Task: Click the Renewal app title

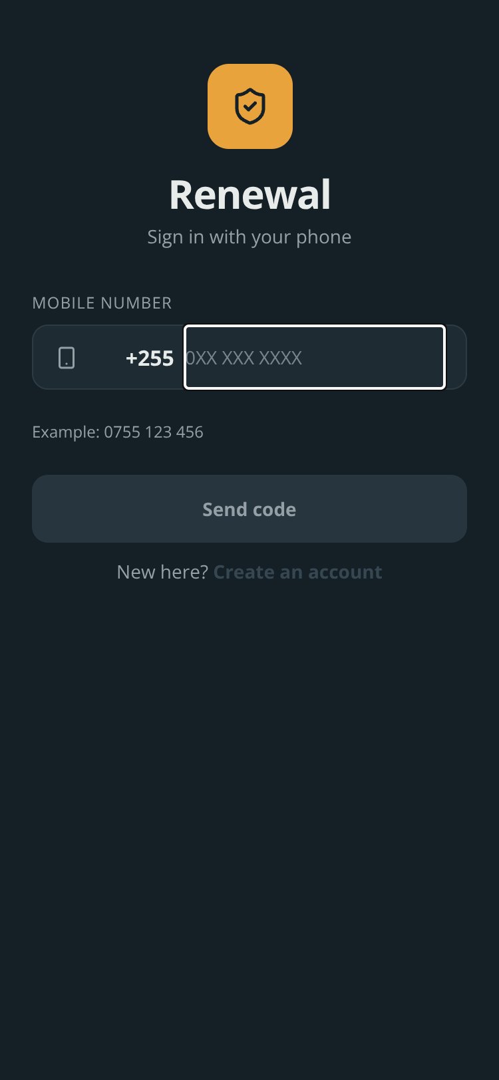Action: pyautogui.click(x=249, y=195)
